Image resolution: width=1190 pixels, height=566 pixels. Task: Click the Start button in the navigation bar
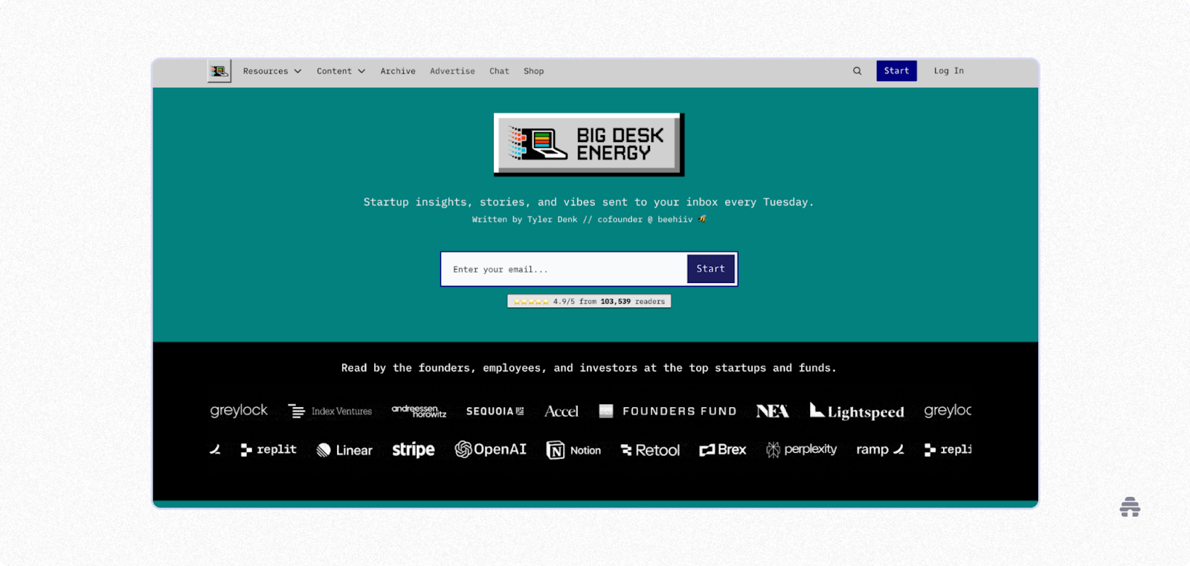896,71
